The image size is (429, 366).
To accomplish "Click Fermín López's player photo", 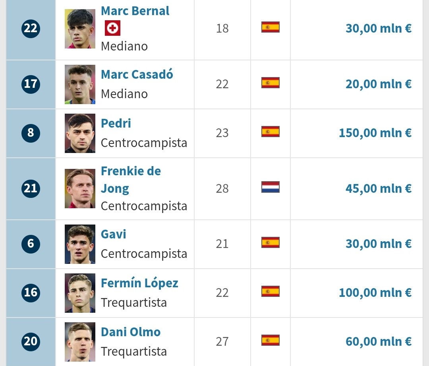I will pyautogui.click(x=80, y=293).
